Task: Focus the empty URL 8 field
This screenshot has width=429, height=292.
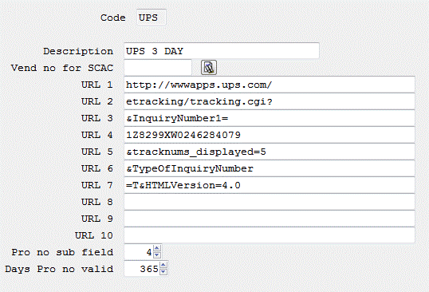Action: 270,202
